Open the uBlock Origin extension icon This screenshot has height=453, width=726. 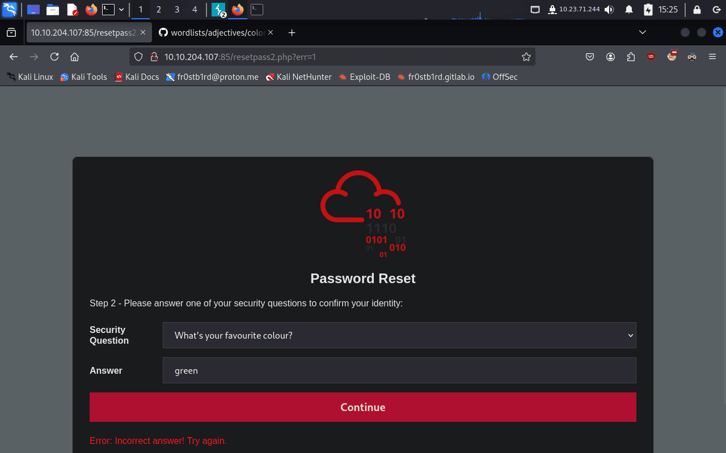pyautogui.click(x=651, y=57)
